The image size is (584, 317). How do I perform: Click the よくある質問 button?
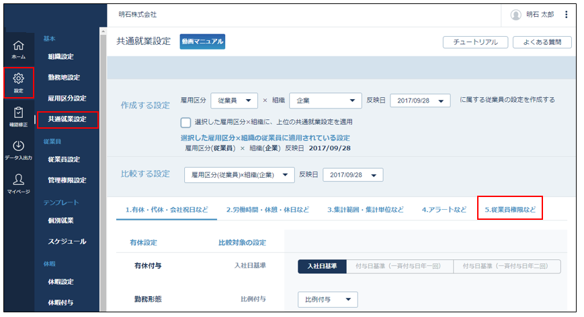542,42
